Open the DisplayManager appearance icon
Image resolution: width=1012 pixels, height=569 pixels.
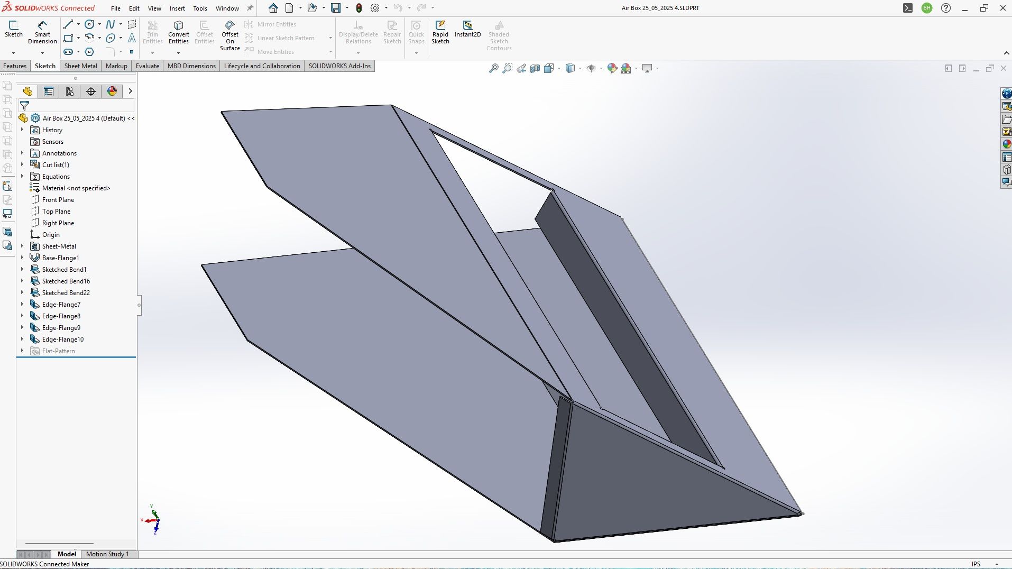pyautogui.click(x=112, y=91)
